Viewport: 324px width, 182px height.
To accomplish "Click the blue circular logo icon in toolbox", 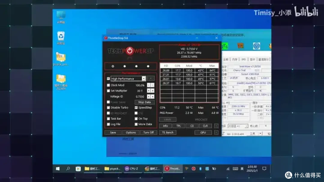I will click(x=256, y=46).
